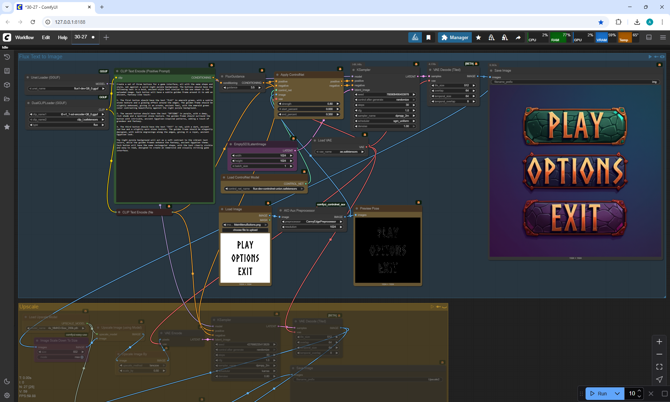Click the strength 0.80 slider in Apply ControlNet

click(x=308, y=104)
